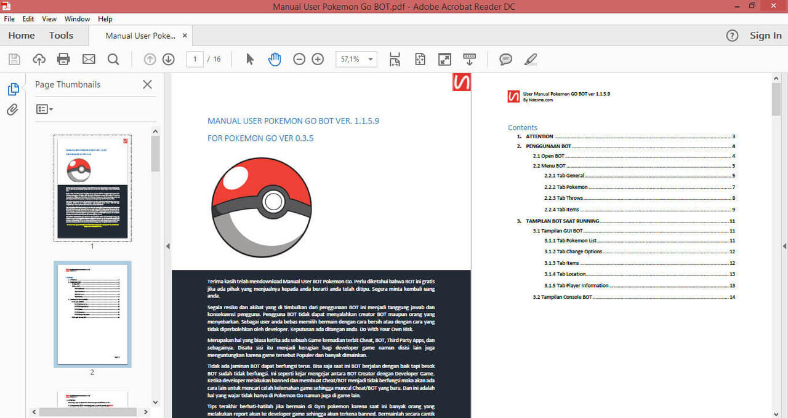Click the page number input field
Viewport: 788px width, 418px height.
click(x=195, y=59)
